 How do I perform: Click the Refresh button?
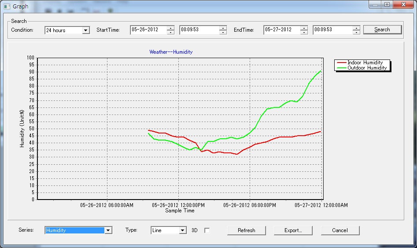(x=247, y=230)
